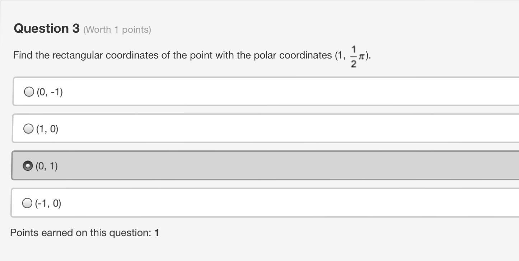Select the (0, -1) radio button
This screenshot has width=519, height=261.
tap(29, 92)
